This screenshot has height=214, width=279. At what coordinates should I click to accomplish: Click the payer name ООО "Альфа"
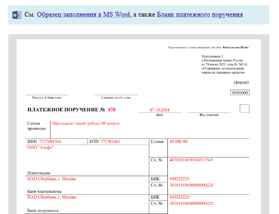pyautogui.click(x=40, y=148)
